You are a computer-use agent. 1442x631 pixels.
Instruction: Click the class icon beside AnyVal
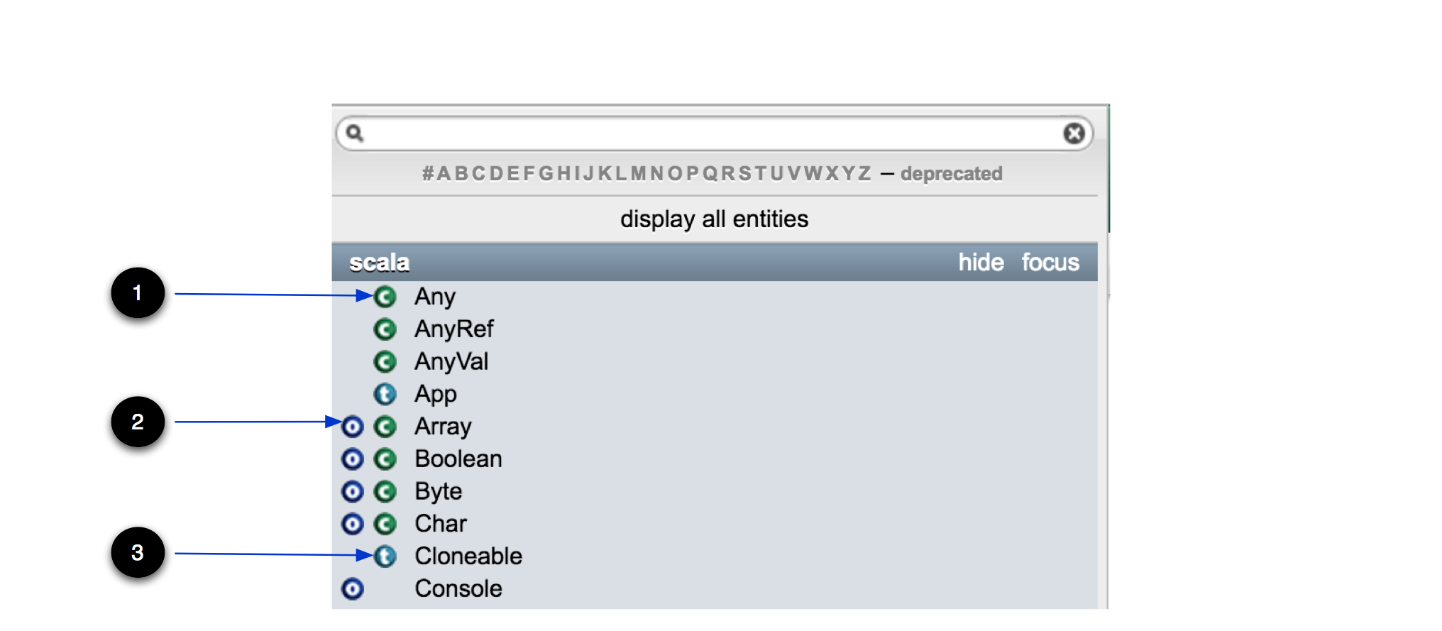tap(385, 362)
